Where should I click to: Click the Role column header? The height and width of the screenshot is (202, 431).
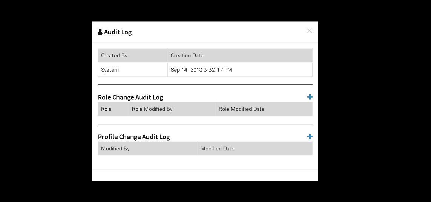coord(113,109)
